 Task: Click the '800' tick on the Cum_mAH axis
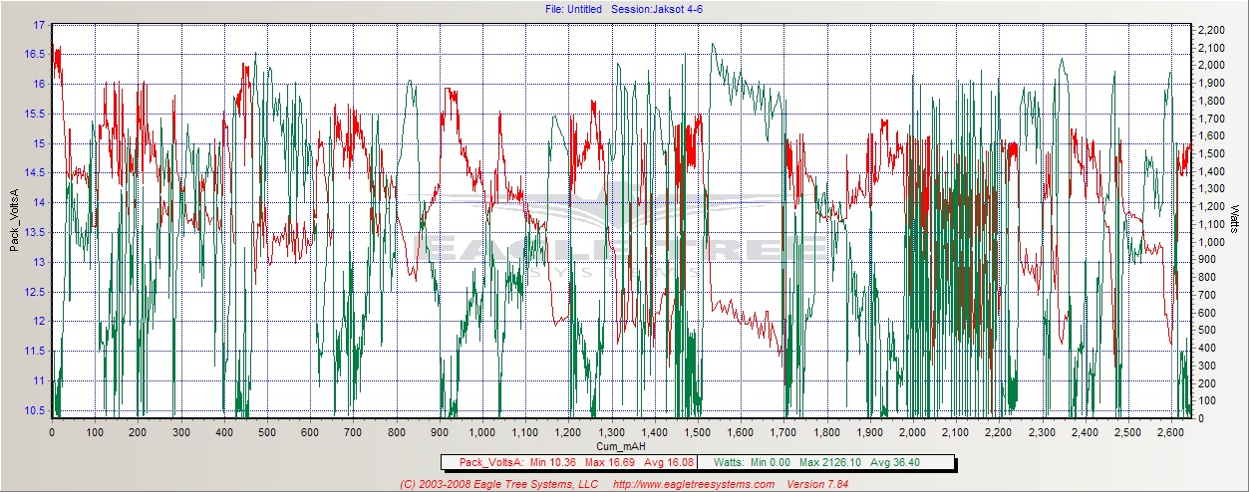[396, 433]
